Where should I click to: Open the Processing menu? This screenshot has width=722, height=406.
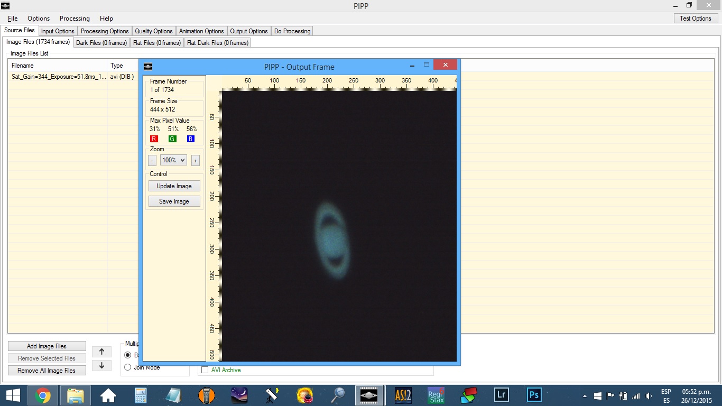pos(75,19)
